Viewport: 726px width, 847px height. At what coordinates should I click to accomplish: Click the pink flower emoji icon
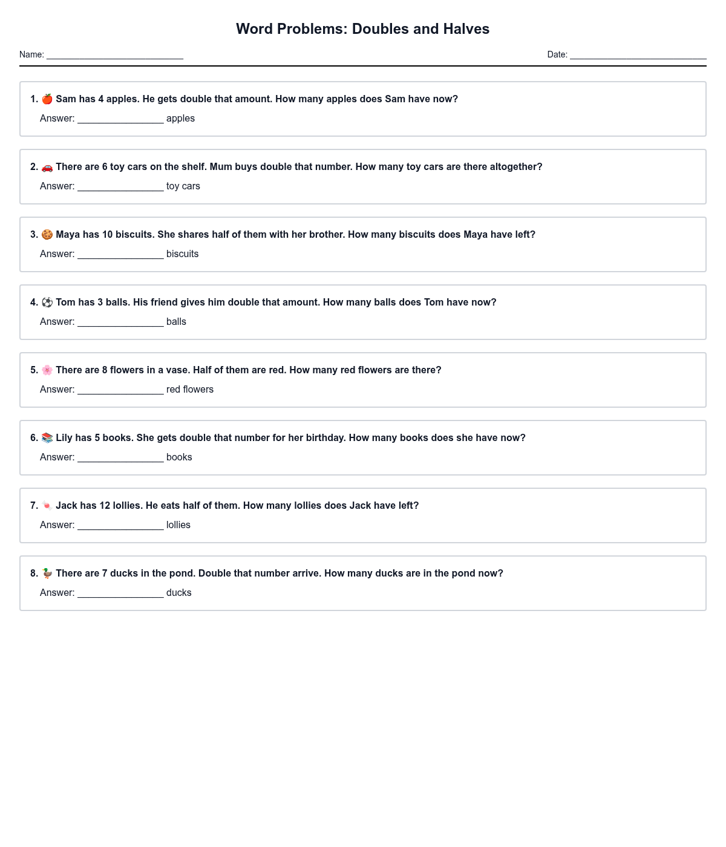(47, 370)
